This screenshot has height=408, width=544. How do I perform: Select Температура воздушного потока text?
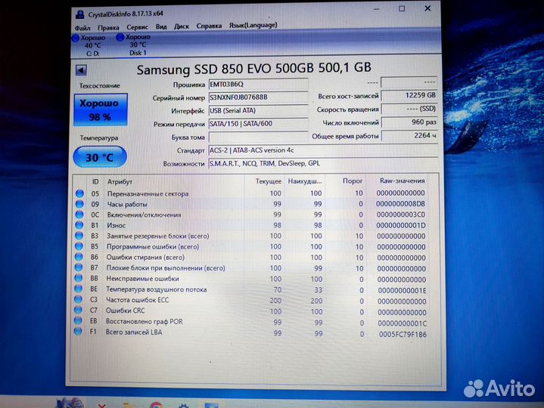click(x=156, y=289)
